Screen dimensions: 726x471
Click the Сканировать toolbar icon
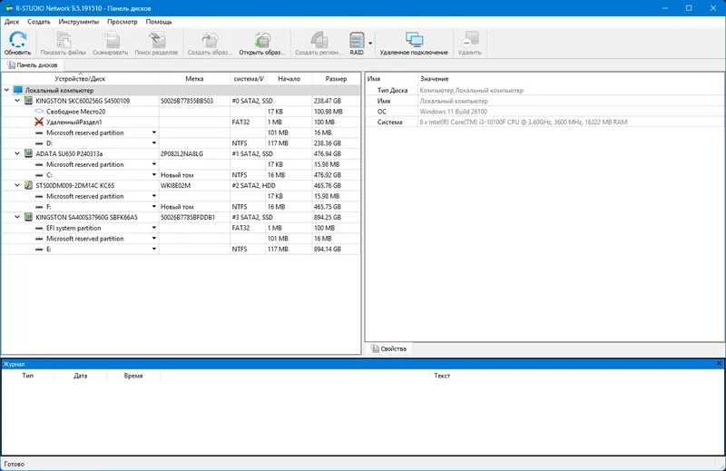(x=111, y=40)
